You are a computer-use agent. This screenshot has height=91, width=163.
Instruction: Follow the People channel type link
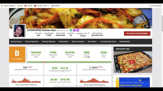(x=83, y=36)
